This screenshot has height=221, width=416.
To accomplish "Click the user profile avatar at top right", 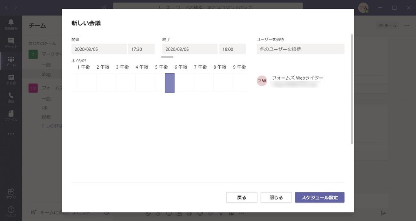I will click(363, 8).
